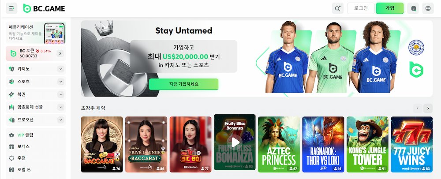Open the BC 토큰 price arrow
The width and height of the screenshot is (441, 179).
(x=60, y=53)
